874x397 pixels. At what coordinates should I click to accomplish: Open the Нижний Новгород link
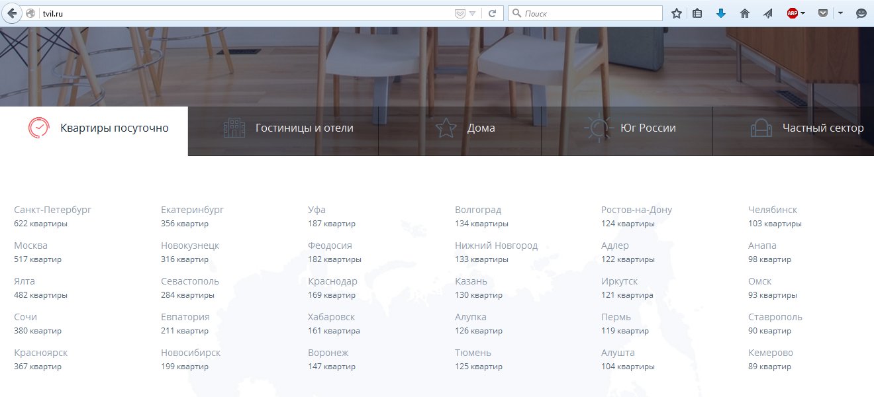(x=496, y=245)
